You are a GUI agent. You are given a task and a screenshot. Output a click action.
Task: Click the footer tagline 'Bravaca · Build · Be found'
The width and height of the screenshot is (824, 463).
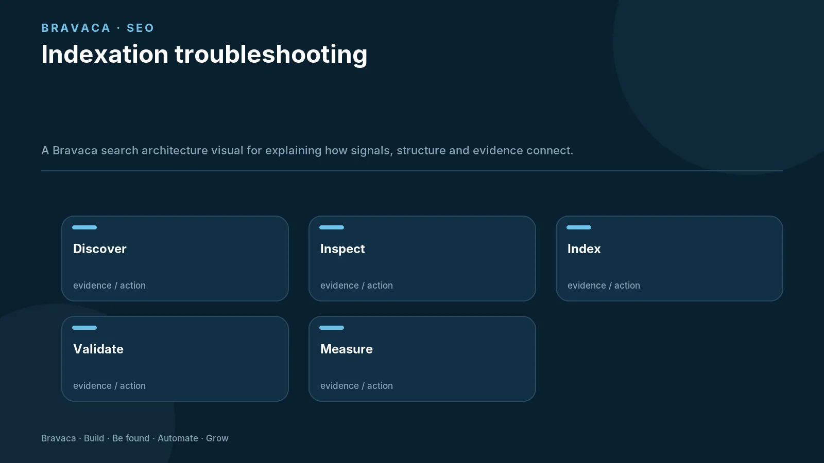(95, 438)
